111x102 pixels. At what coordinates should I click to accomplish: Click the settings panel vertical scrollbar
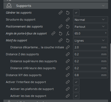(110, 67)
